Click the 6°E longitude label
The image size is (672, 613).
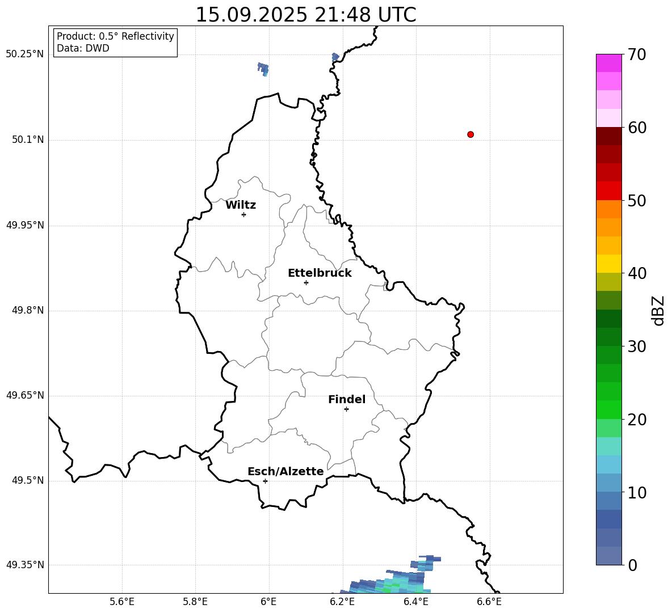tap(268, 602)
